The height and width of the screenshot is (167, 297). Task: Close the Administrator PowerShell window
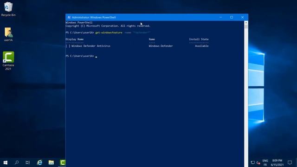[x=242, y=17]
